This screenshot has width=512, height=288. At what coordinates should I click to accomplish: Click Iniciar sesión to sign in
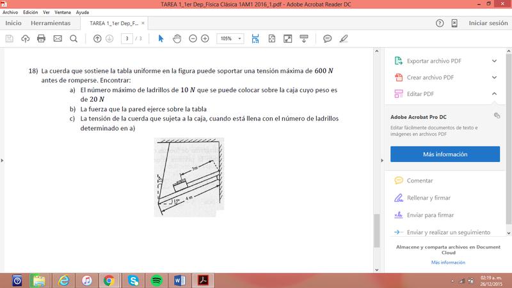tap(488, 22)
